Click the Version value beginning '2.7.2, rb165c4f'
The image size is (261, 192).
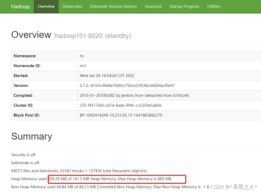pos(127,86)
